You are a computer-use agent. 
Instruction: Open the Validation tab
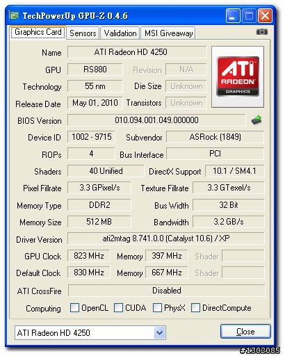pyautogui.click(x=120, y=33)
